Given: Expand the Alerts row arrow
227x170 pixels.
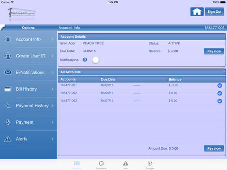Looking at the screenshot, I should tap(52, 139).
